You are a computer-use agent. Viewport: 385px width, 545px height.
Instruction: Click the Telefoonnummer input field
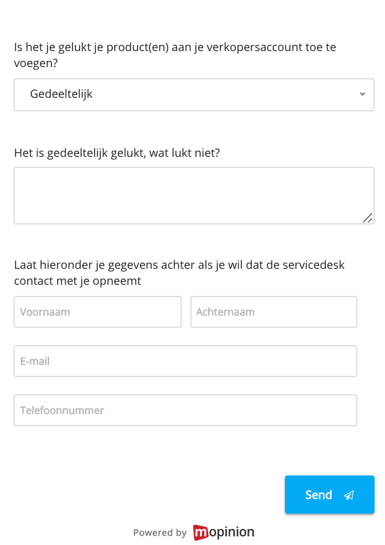click(185, 410)
